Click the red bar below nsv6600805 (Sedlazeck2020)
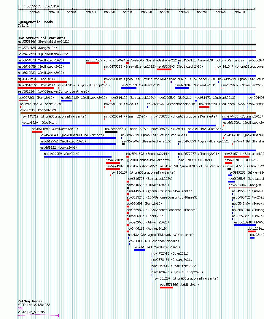 (164, 69)
